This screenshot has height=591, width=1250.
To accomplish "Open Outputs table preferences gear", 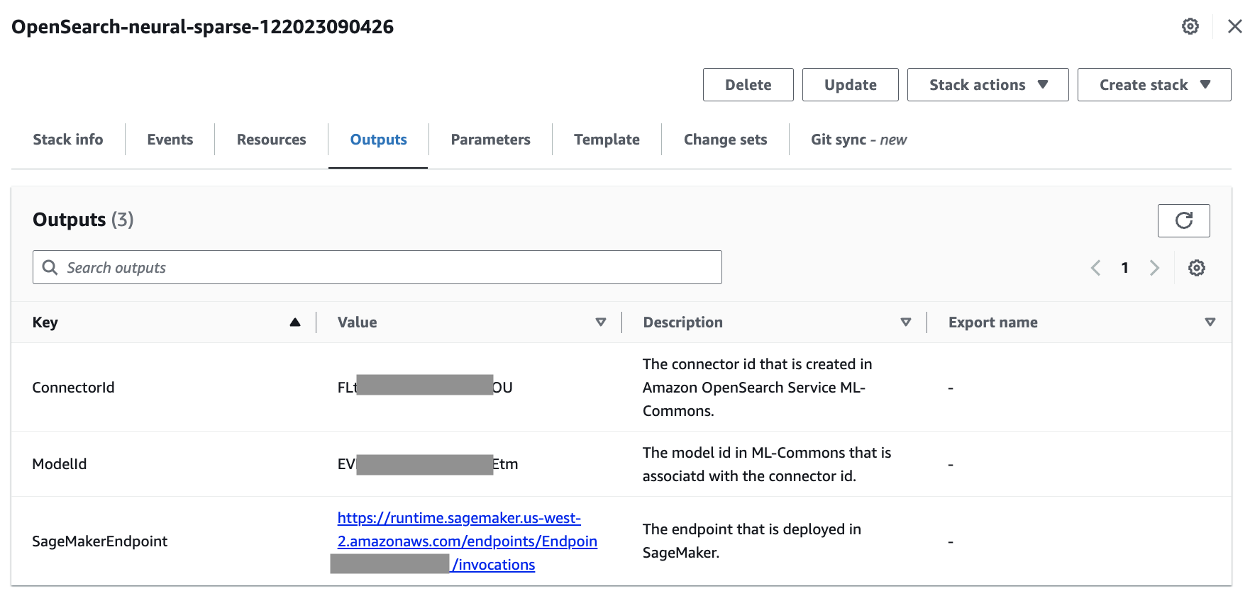I will [x=1196, y=268].
